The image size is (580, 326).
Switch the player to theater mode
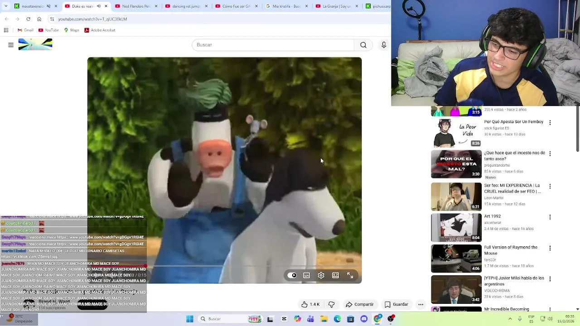pos(336,275)
